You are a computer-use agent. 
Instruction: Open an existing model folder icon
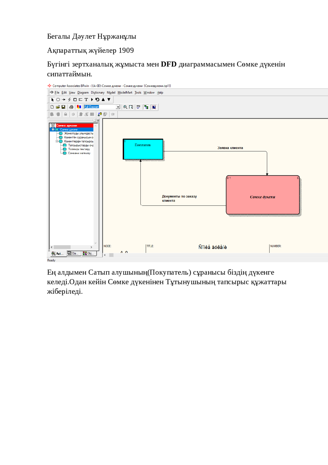[58, 107]
